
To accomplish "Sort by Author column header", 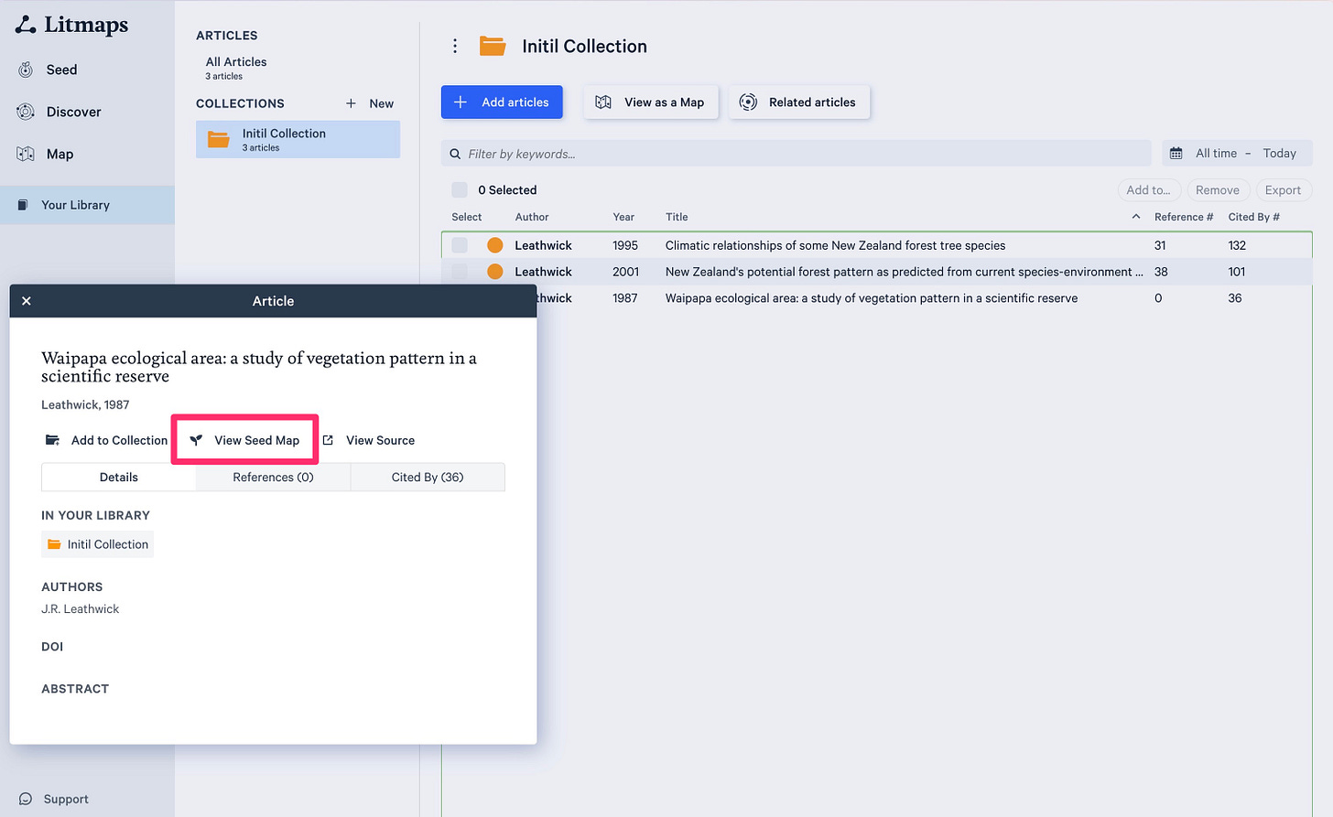I will (532, 217).
